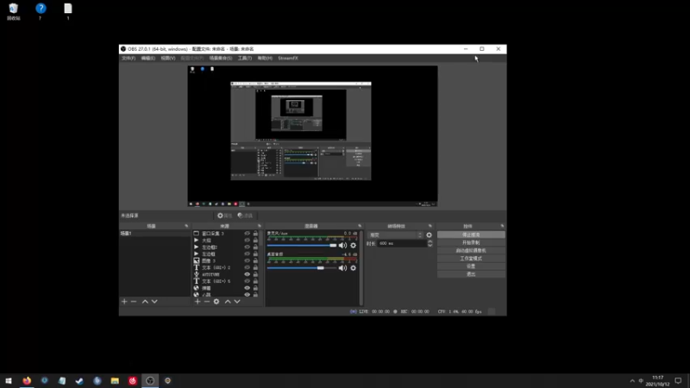Click 麦克风/Aux volume slider handle
The width and height of the screenshot is (690, 388).
pyautogui.click(x=333, y=246)
